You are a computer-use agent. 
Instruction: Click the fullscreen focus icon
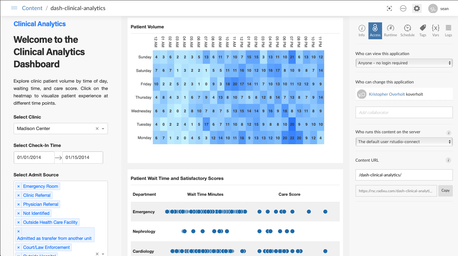pos(389,8)
